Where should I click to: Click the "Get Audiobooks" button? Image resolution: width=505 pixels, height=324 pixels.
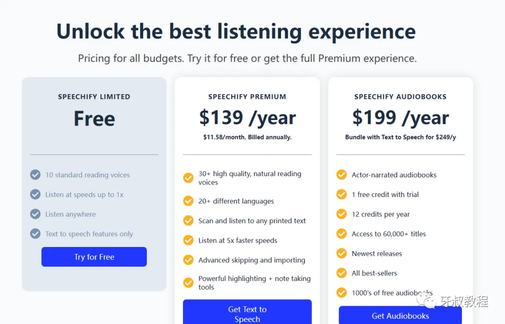[400, 316]
